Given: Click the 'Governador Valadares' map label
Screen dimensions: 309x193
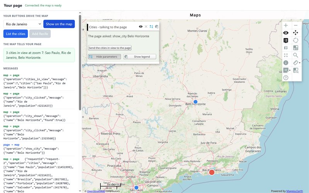Looking at the screenshot, I should [x=239, y=80].
